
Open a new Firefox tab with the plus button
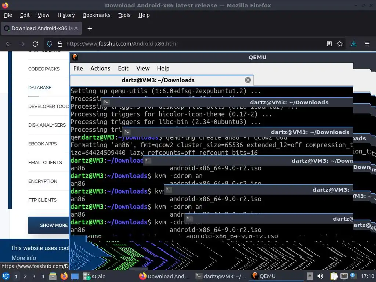click(90, 29)
